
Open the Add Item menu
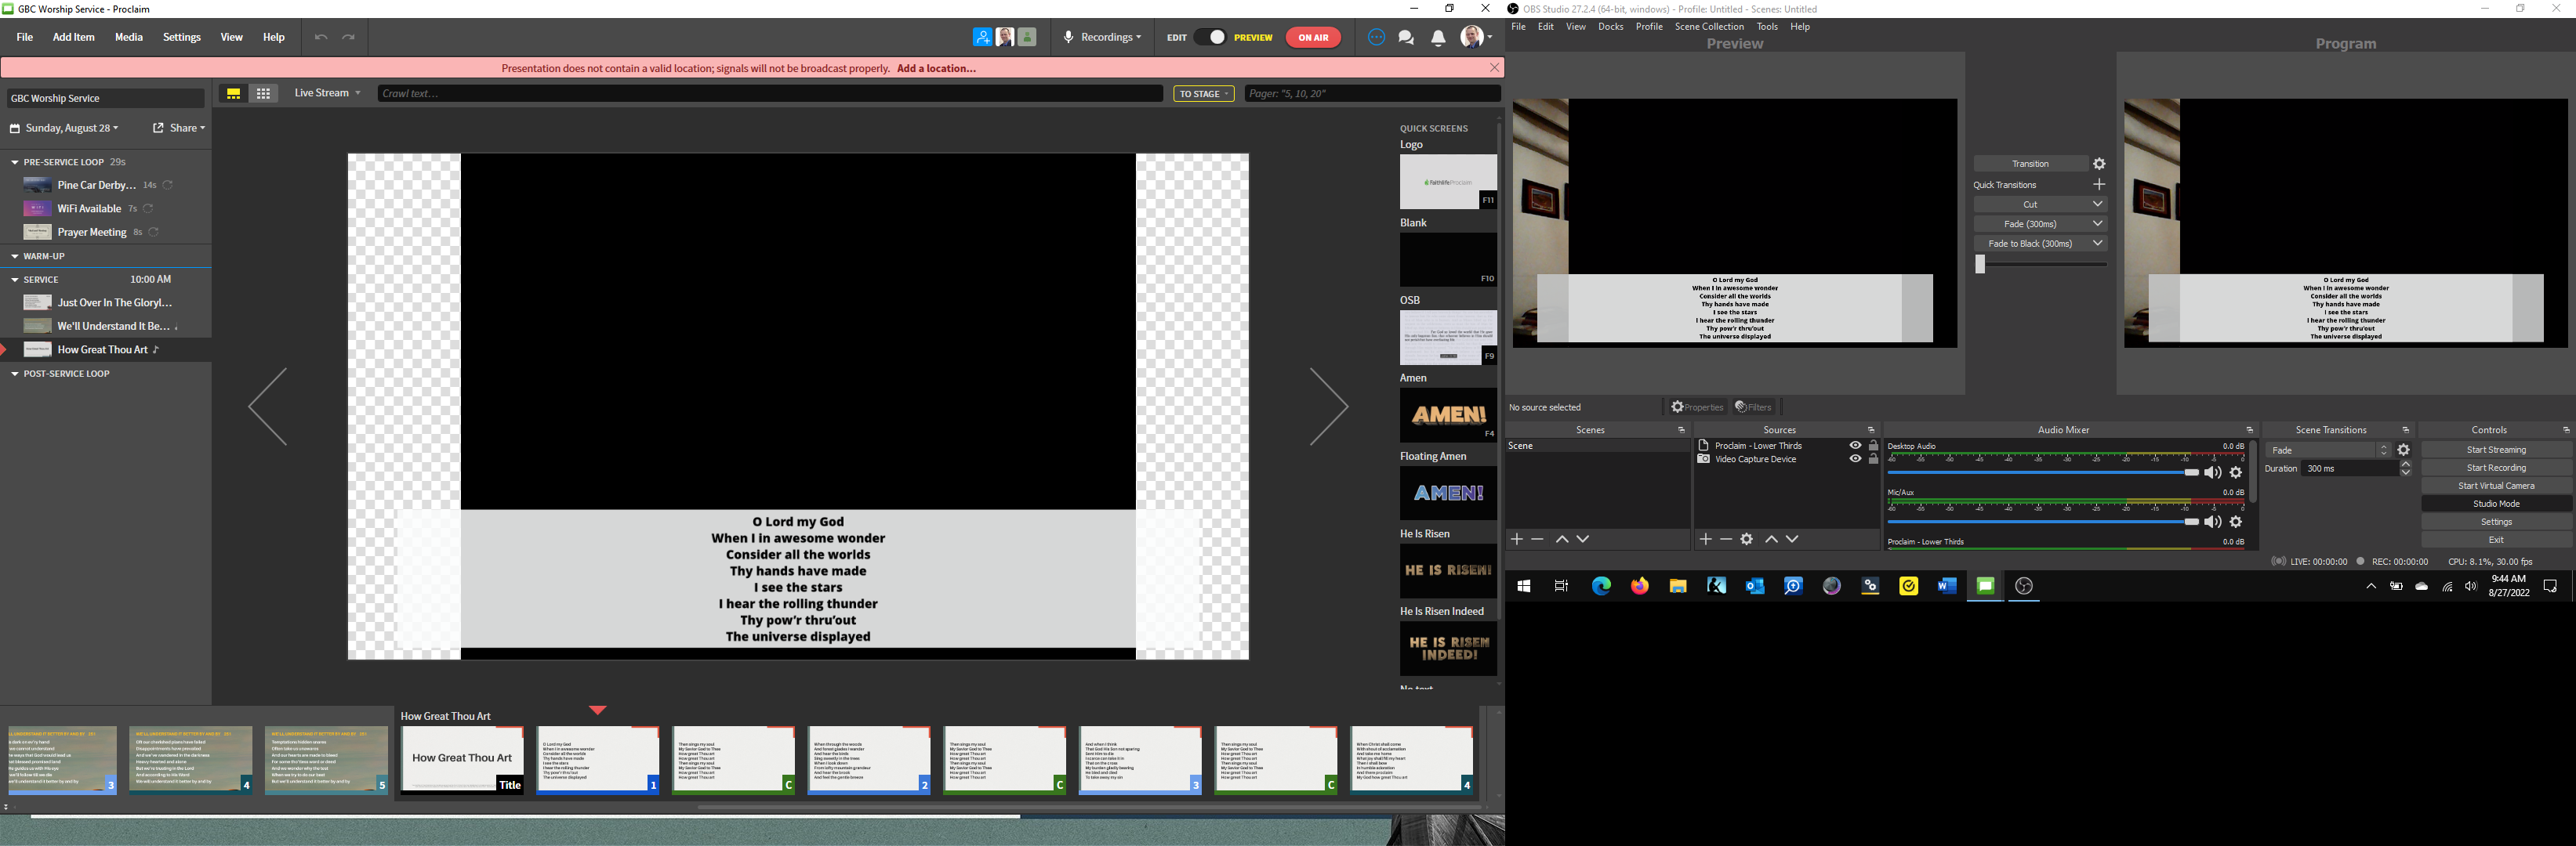(74, 38)
